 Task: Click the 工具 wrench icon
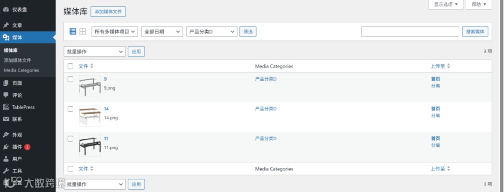click(6, 171)
